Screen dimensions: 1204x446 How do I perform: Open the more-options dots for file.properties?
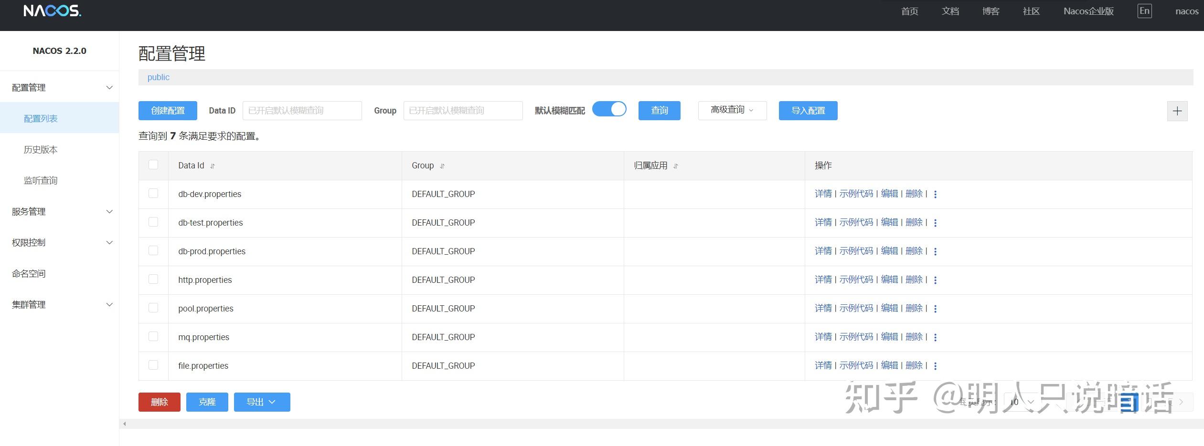click(x=935, y=365)
